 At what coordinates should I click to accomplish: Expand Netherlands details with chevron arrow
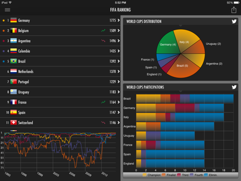coord(118,71)
